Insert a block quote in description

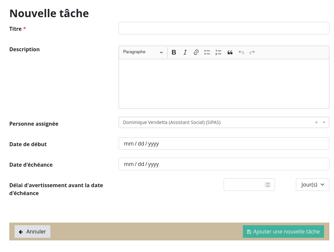[x=230, y=52]
